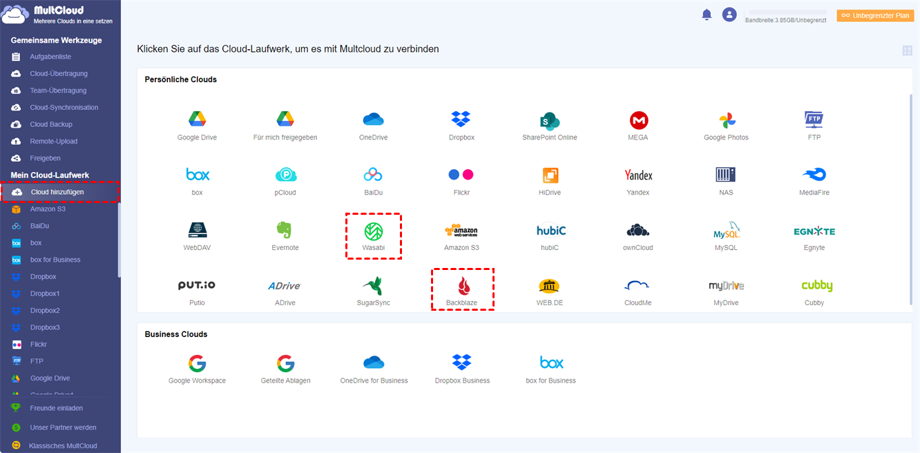
Task: Select the Evernote icon
Action: click(285, 230)
